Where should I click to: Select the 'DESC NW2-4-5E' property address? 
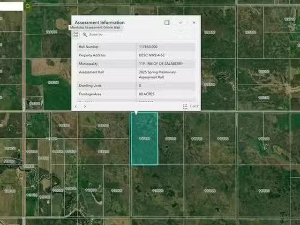tap(152, 55)
